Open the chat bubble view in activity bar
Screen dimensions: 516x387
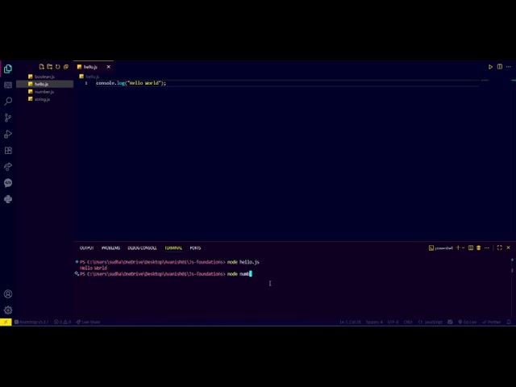click(8, 183)
